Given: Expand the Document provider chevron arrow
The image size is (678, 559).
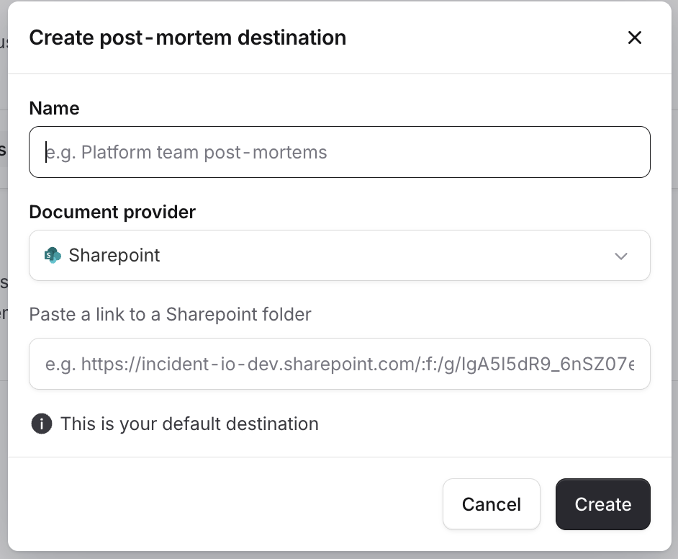Looking at the screenshot, I should (621, 256).
